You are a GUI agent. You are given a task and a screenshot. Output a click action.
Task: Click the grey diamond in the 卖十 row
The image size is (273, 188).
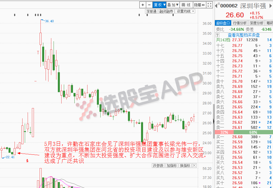[260, 81]
